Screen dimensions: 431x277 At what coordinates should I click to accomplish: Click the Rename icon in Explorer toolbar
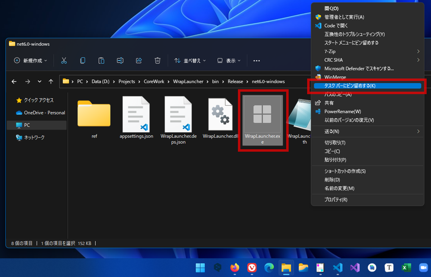pyautogui.click(x=120, y=60)
